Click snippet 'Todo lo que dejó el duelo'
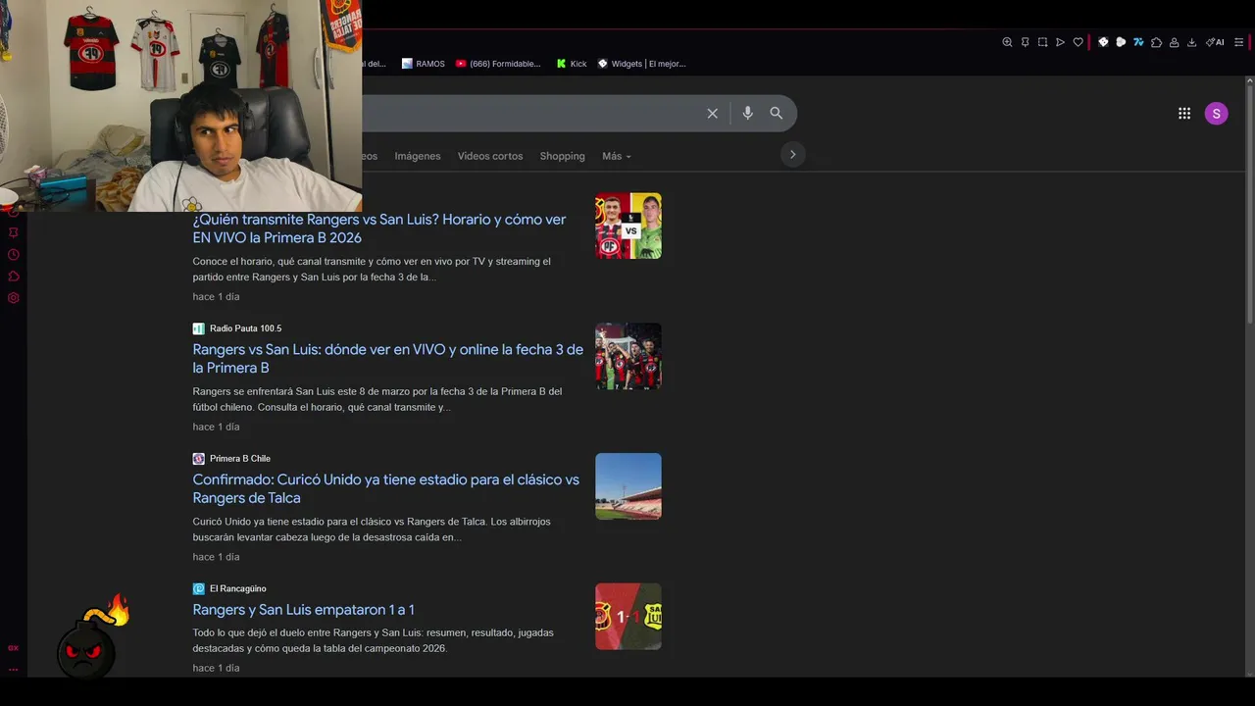The image size is (1255, 706). coord(373,640)
